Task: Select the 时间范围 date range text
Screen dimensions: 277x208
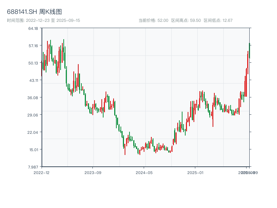Action: click(43, 20)
